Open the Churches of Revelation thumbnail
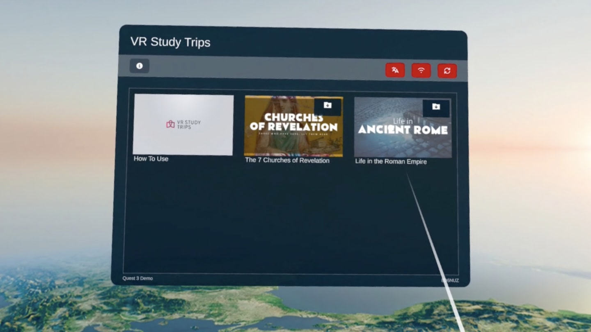591x332 pixels. click(x=293, y=126)
